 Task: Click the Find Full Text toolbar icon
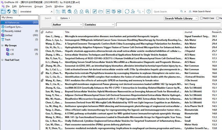[87, 11]
